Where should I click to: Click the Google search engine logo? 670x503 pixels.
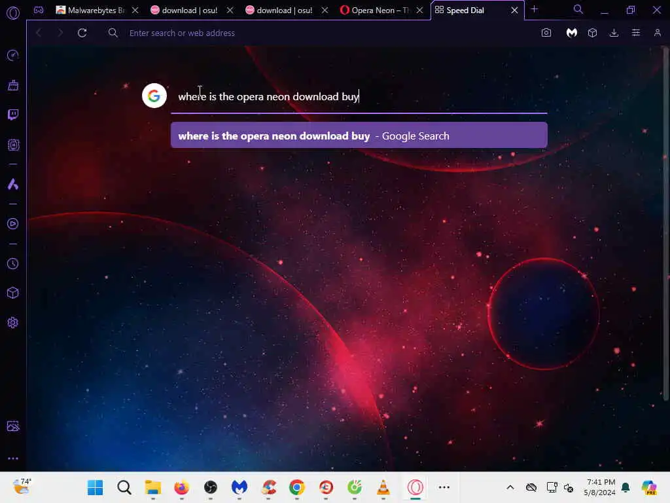coord(154,96)
